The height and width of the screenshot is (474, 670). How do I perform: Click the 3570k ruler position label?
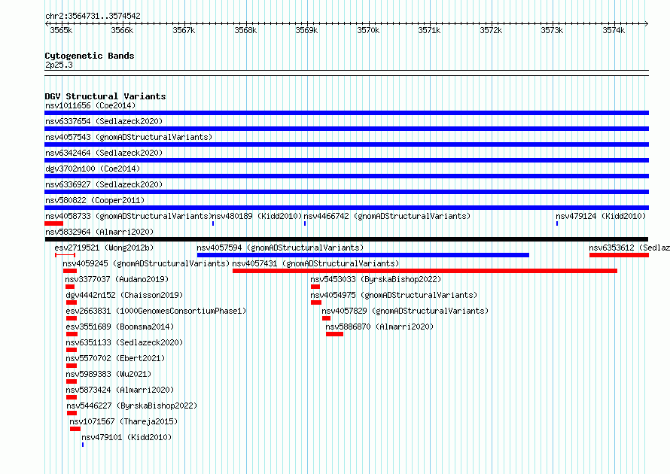tap(368, 30)
